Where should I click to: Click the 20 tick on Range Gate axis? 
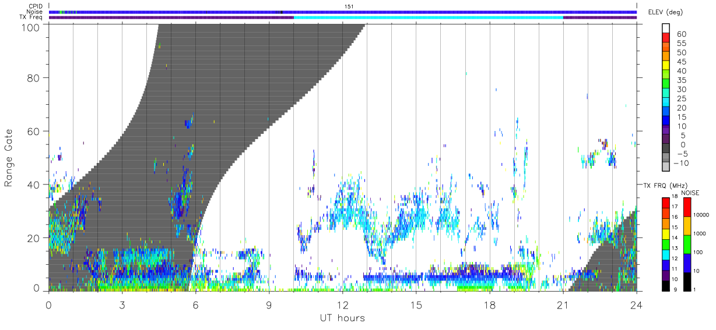34,237
